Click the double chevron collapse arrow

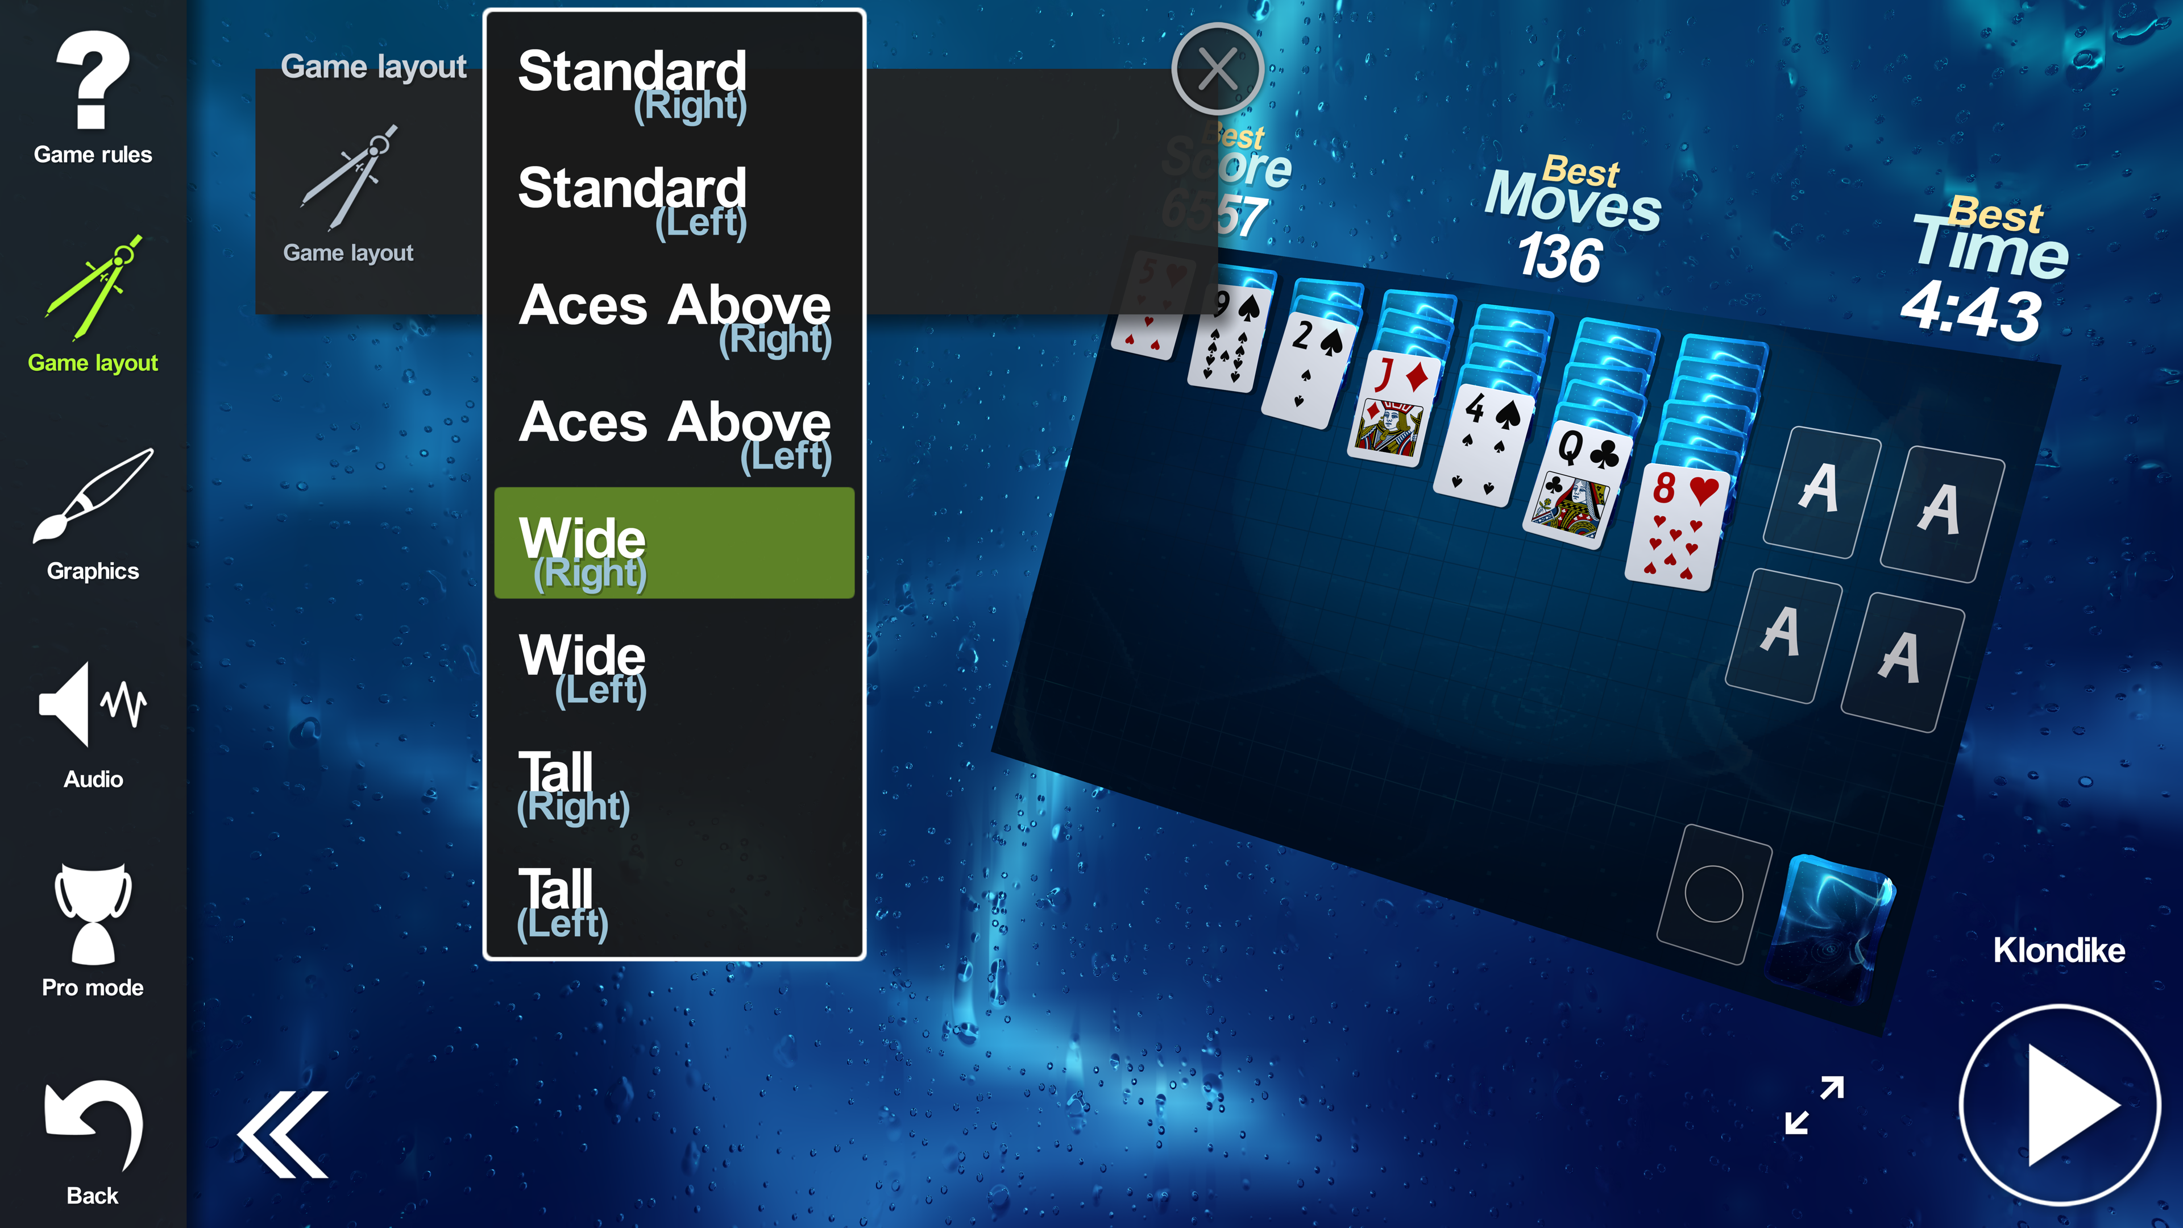point(282,1135)
